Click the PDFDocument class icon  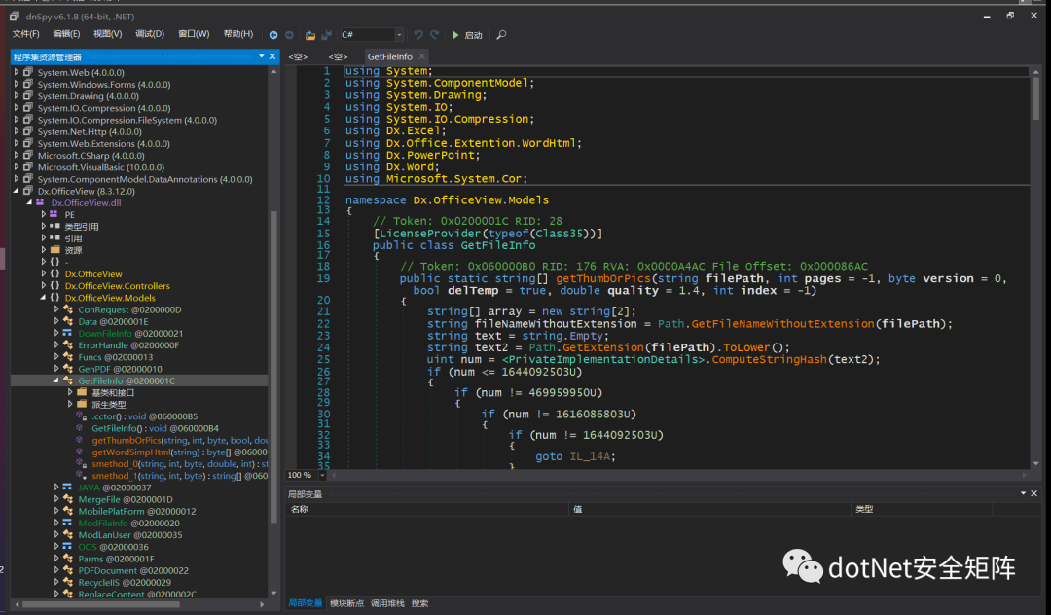click(68, 570)
